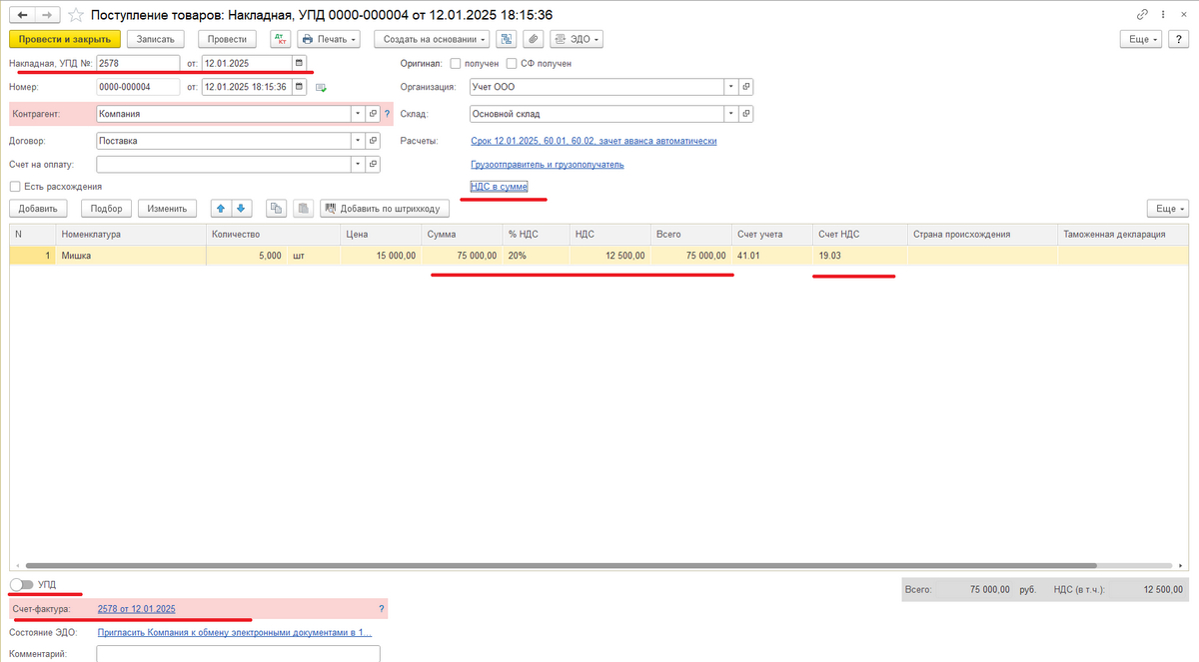Screen dimensions: 1199x662
Task: Open the Печать menu
Action: point(330,39)
